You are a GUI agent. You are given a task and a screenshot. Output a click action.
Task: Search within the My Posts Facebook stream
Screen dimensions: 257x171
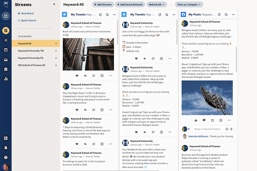click(226, 14)
